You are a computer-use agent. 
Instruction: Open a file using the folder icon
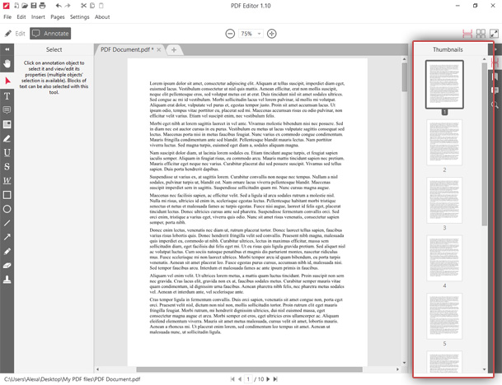(25, 6)
